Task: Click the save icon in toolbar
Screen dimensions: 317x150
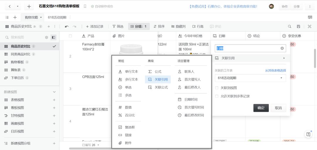Action: point(299,26)
